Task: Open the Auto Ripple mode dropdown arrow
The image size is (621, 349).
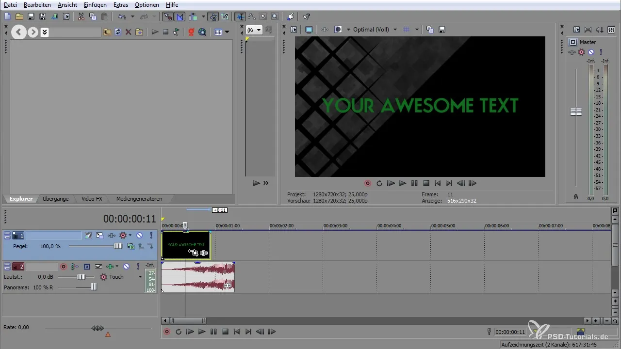Action: (203, 16)
